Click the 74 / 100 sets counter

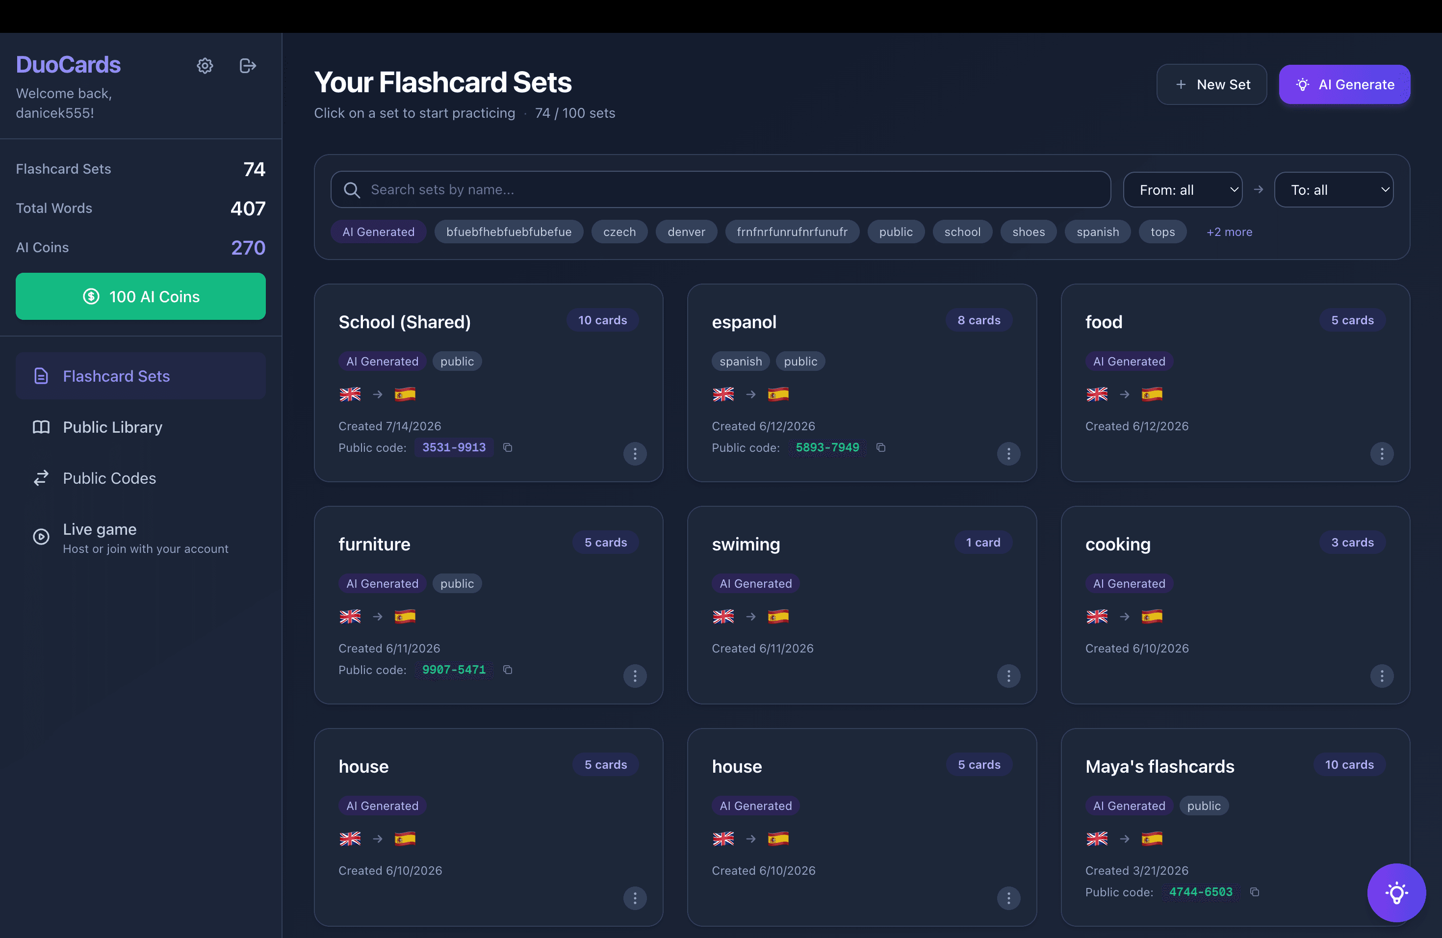574,113
